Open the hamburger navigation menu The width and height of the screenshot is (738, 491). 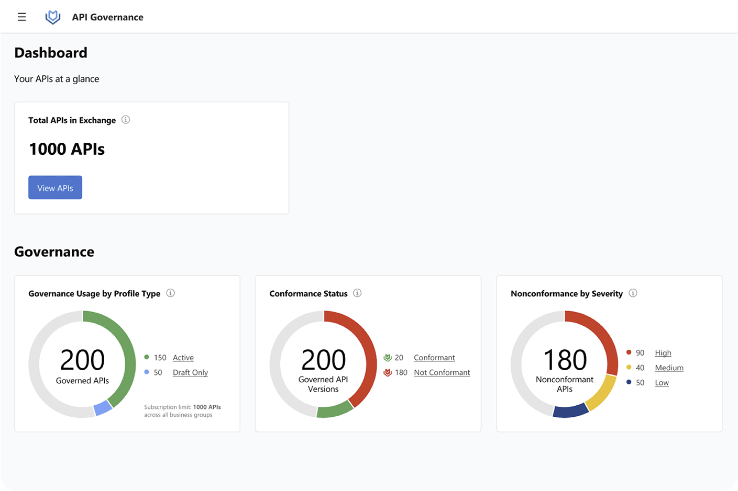point(21,17)
